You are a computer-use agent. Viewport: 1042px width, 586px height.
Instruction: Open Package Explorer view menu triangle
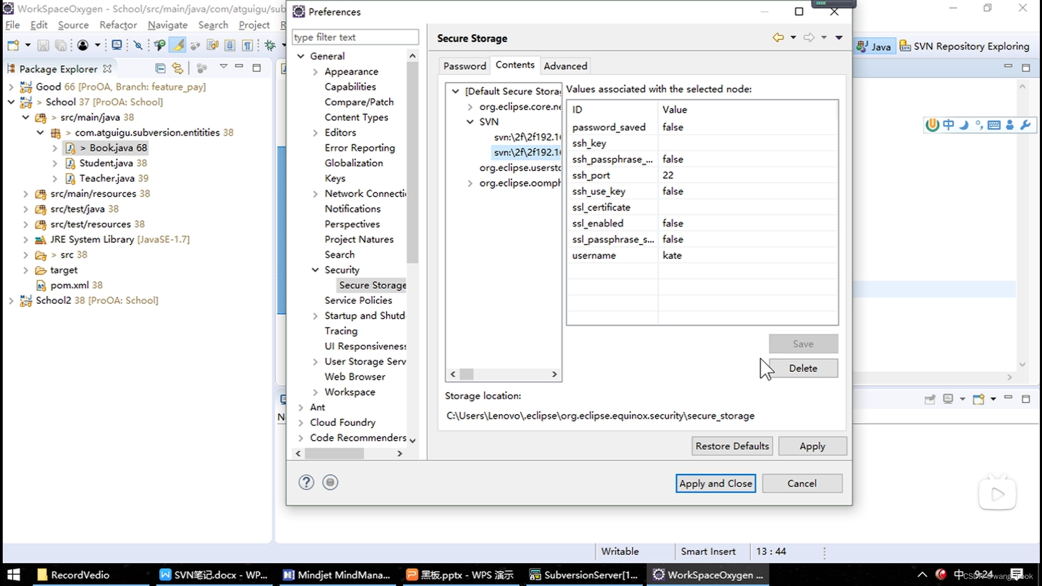pos(223,67)
